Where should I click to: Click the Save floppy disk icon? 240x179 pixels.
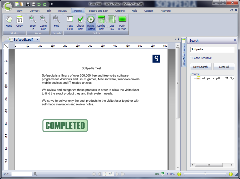coord(28,4)
